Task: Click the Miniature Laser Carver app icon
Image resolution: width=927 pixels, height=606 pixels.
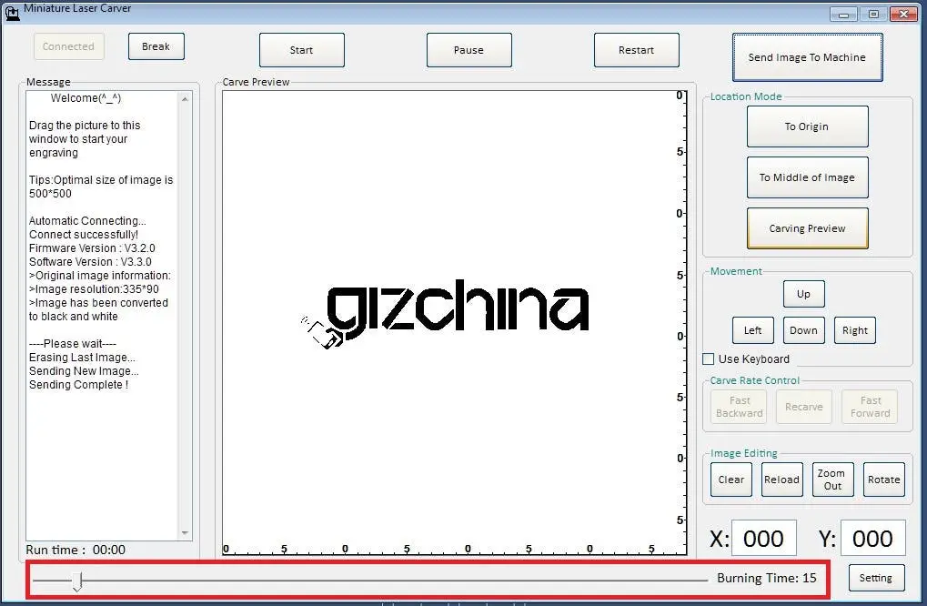Action: point(12,12)
